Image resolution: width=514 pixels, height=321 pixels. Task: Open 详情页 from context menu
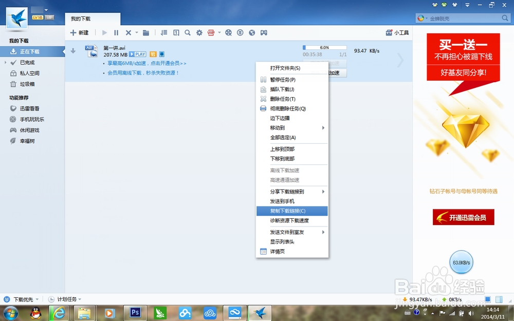pyautogui.click(x=292, y=252)
